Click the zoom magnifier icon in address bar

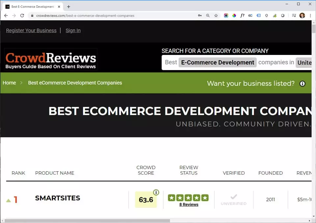pyautogui.click(x=208, y=15)
